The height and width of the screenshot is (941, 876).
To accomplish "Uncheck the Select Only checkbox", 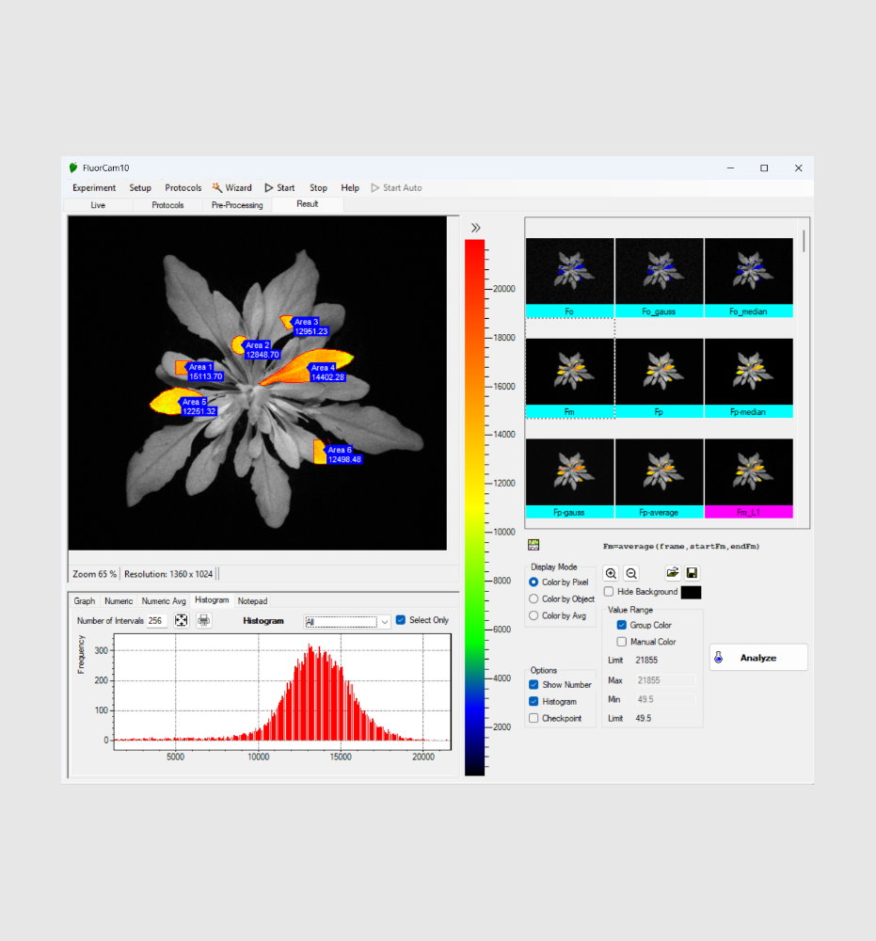I will pyautogui.click(x=401, y=620).
